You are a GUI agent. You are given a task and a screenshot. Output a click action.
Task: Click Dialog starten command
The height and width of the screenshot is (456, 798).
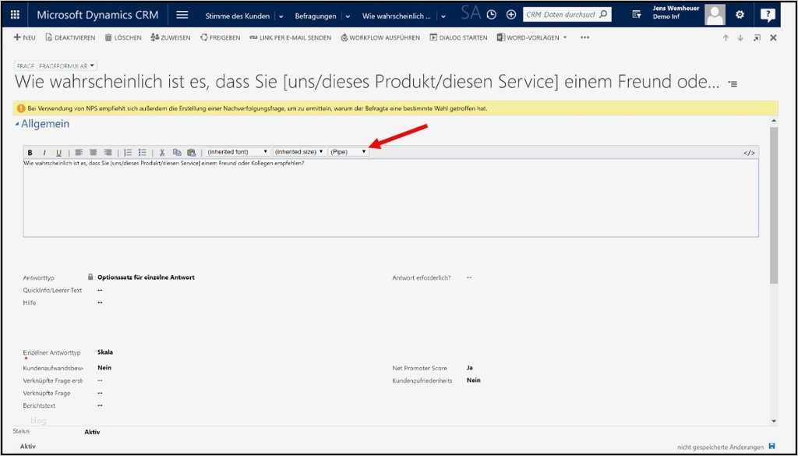coord(458,37)
